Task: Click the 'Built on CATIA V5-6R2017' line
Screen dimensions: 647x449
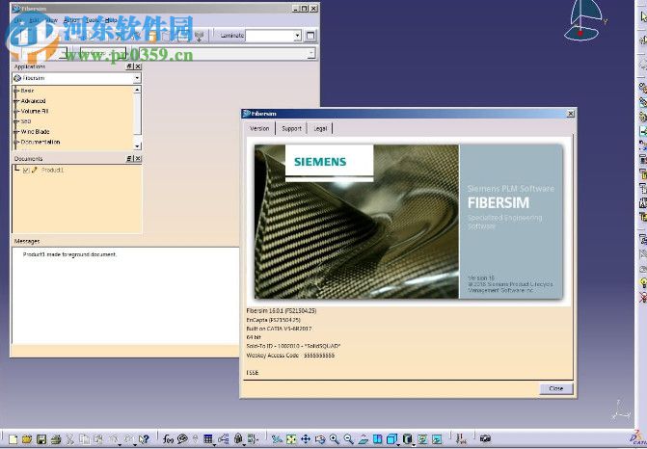Action: coord(279,329)
